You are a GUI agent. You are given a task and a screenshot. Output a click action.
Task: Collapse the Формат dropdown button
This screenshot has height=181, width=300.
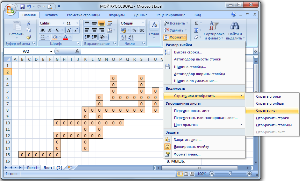(175, 37)
